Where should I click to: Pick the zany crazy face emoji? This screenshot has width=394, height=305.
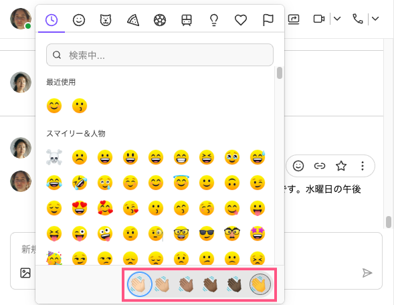click(105, 233)
